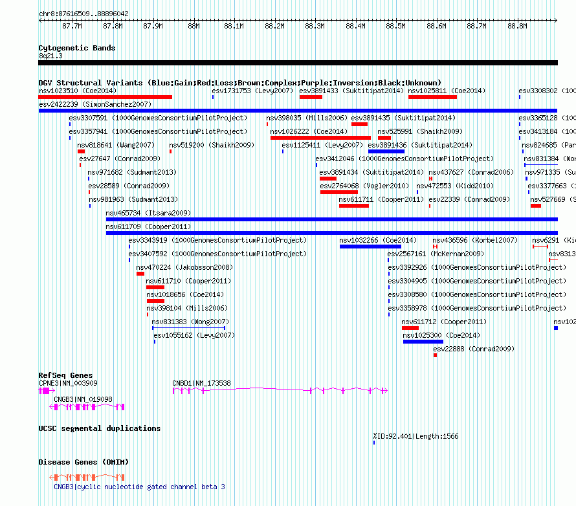This screenshot has width=576, height=506.
Task: Click the CPNE3|NM_003909 gene glyph
Action: 47,391
